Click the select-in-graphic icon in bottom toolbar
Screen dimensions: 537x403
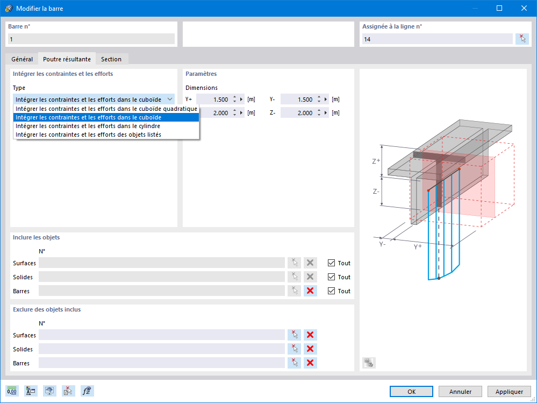click(68, 391)
